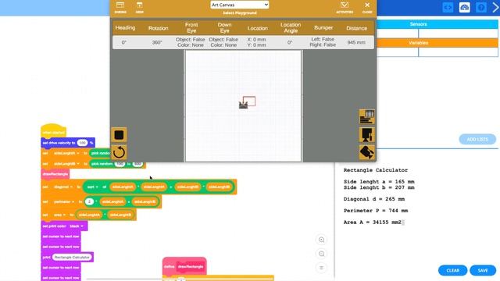
Task: Open the diagonal variable dropdown
Action: tap(62, 187)
